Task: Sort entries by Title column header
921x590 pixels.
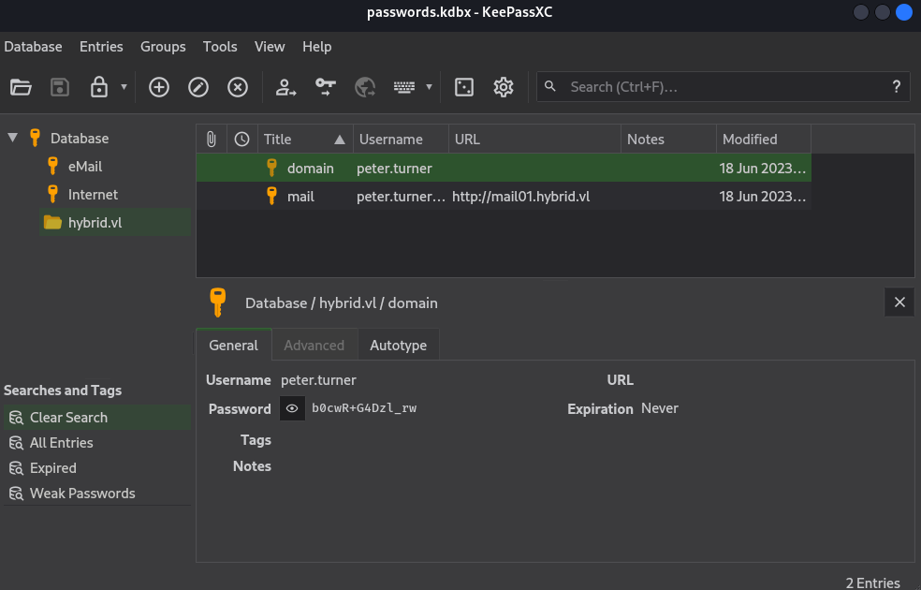Action: point(305,140)
